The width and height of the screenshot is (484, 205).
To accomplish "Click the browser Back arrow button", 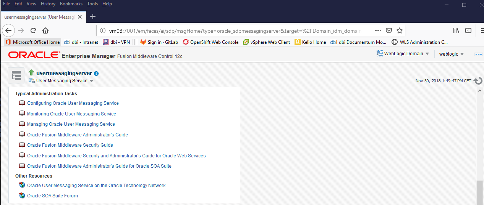I will click(9, 30).
